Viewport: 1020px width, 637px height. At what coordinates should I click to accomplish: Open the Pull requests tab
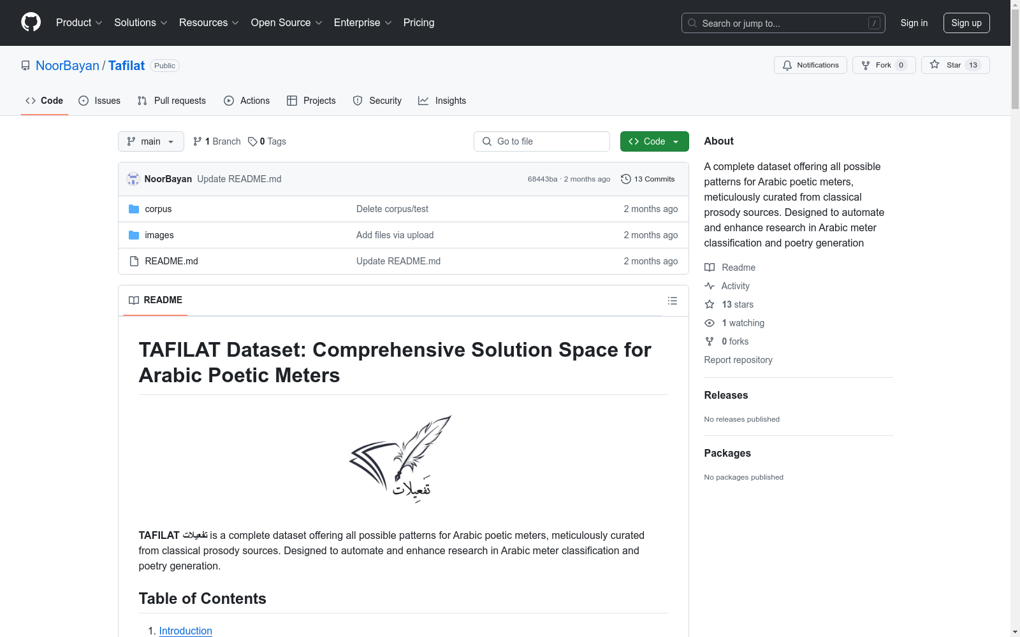(171, 101)
